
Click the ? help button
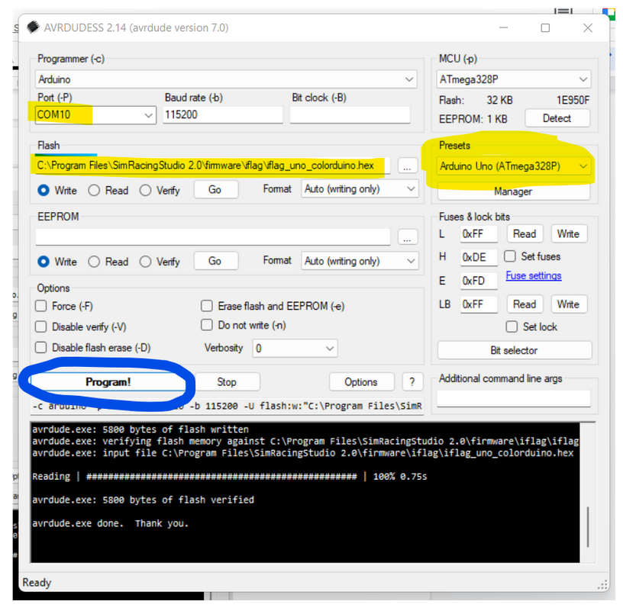(412, 382)
